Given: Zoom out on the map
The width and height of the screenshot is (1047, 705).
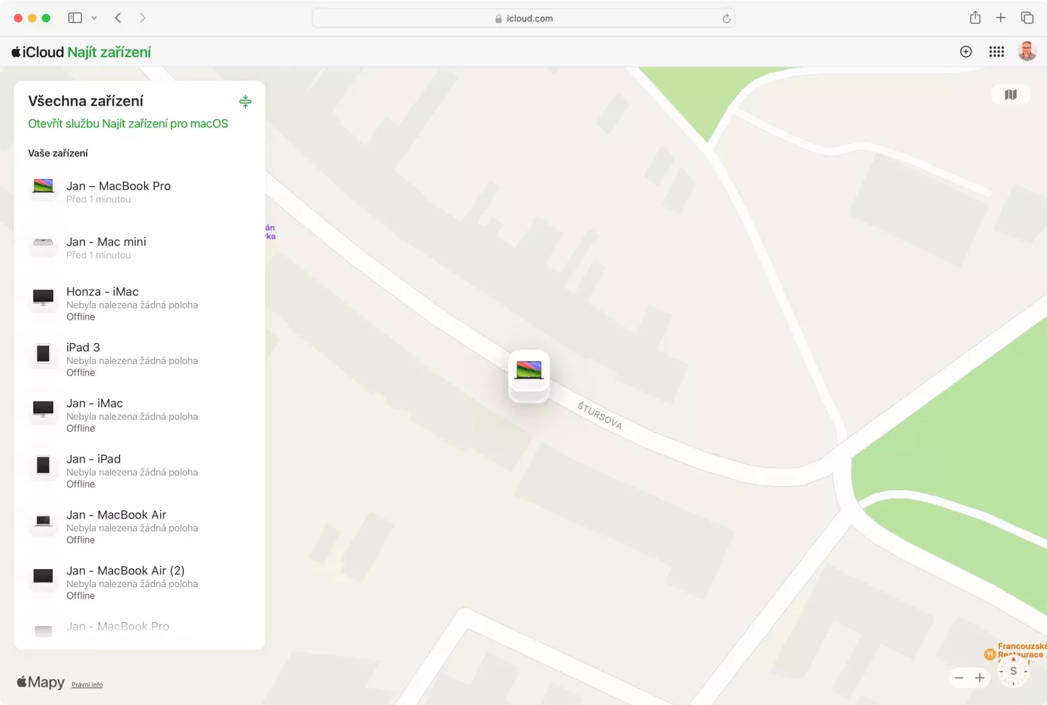Looking at the screenshot, I should point(959,678).
